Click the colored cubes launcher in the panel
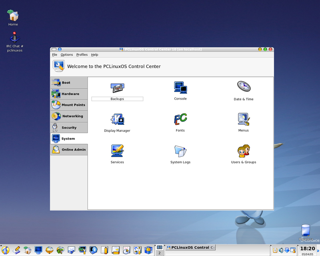 pyautogui.click(x=148, y=250)
